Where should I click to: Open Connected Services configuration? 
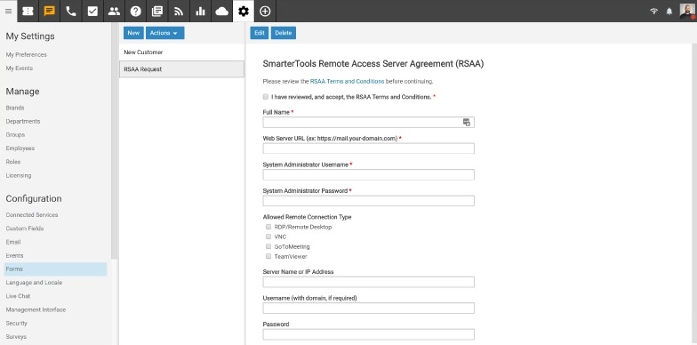pos(32,215)
